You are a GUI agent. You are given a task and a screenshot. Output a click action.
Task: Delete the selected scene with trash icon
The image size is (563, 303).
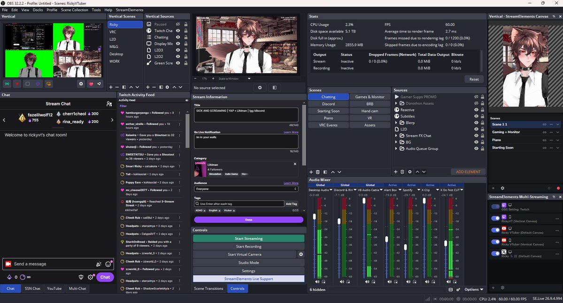click(x=318, y=172)
